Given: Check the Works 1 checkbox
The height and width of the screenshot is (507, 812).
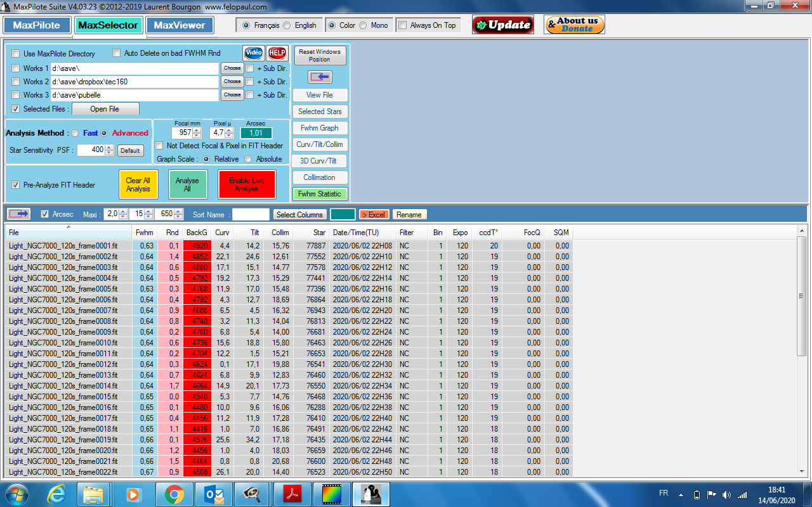Looking at the screenshot, I should coord(16,68).
